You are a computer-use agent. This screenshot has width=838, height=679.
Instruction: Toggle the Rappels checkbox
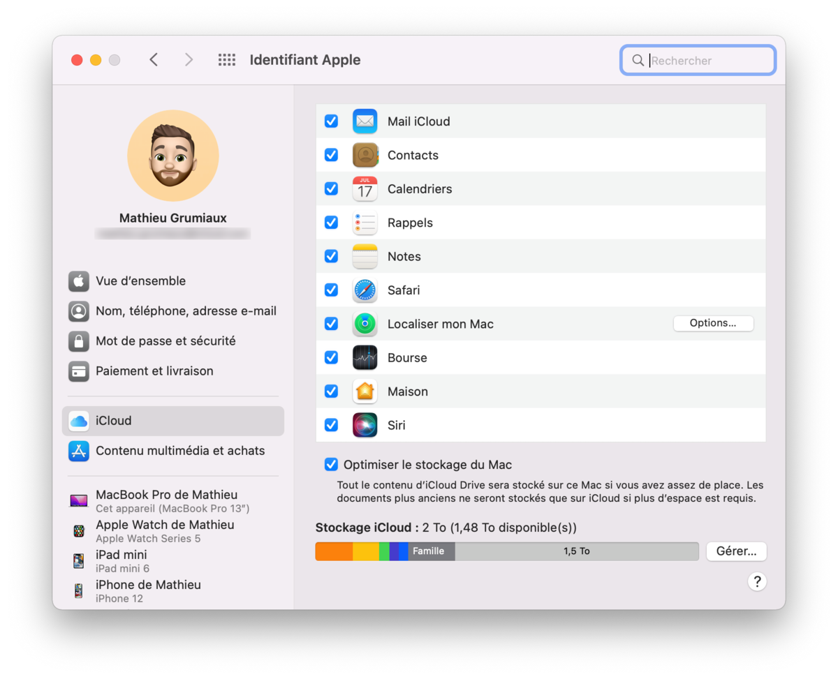(332, 223)
